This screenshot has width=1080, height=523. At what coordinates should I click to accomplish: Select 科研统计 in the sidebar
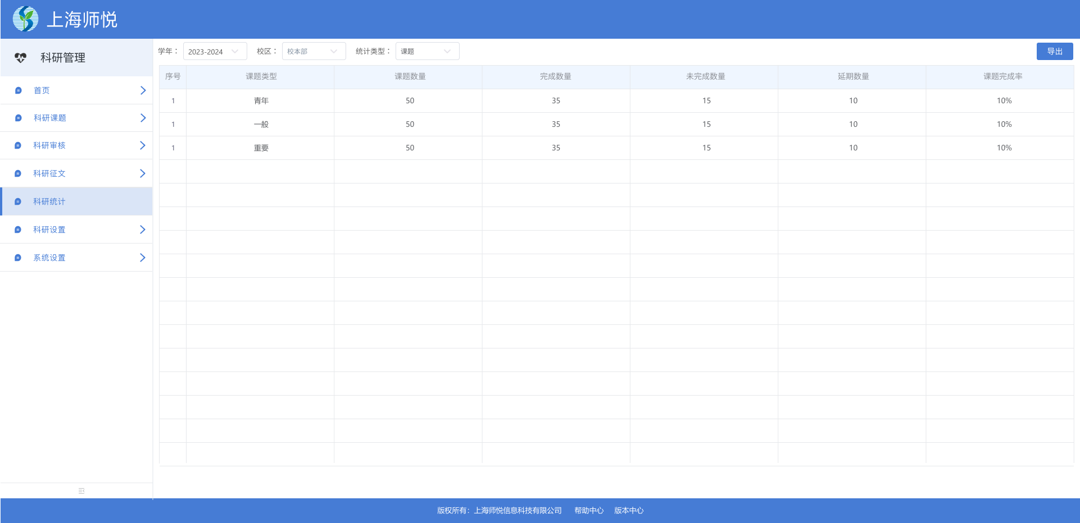point(49,201)
